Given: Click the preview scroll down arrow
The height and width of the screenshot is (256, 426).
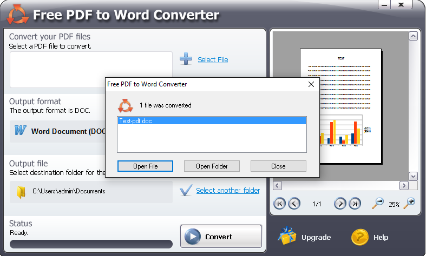Looking at the screenshot, I should point(413,176).
